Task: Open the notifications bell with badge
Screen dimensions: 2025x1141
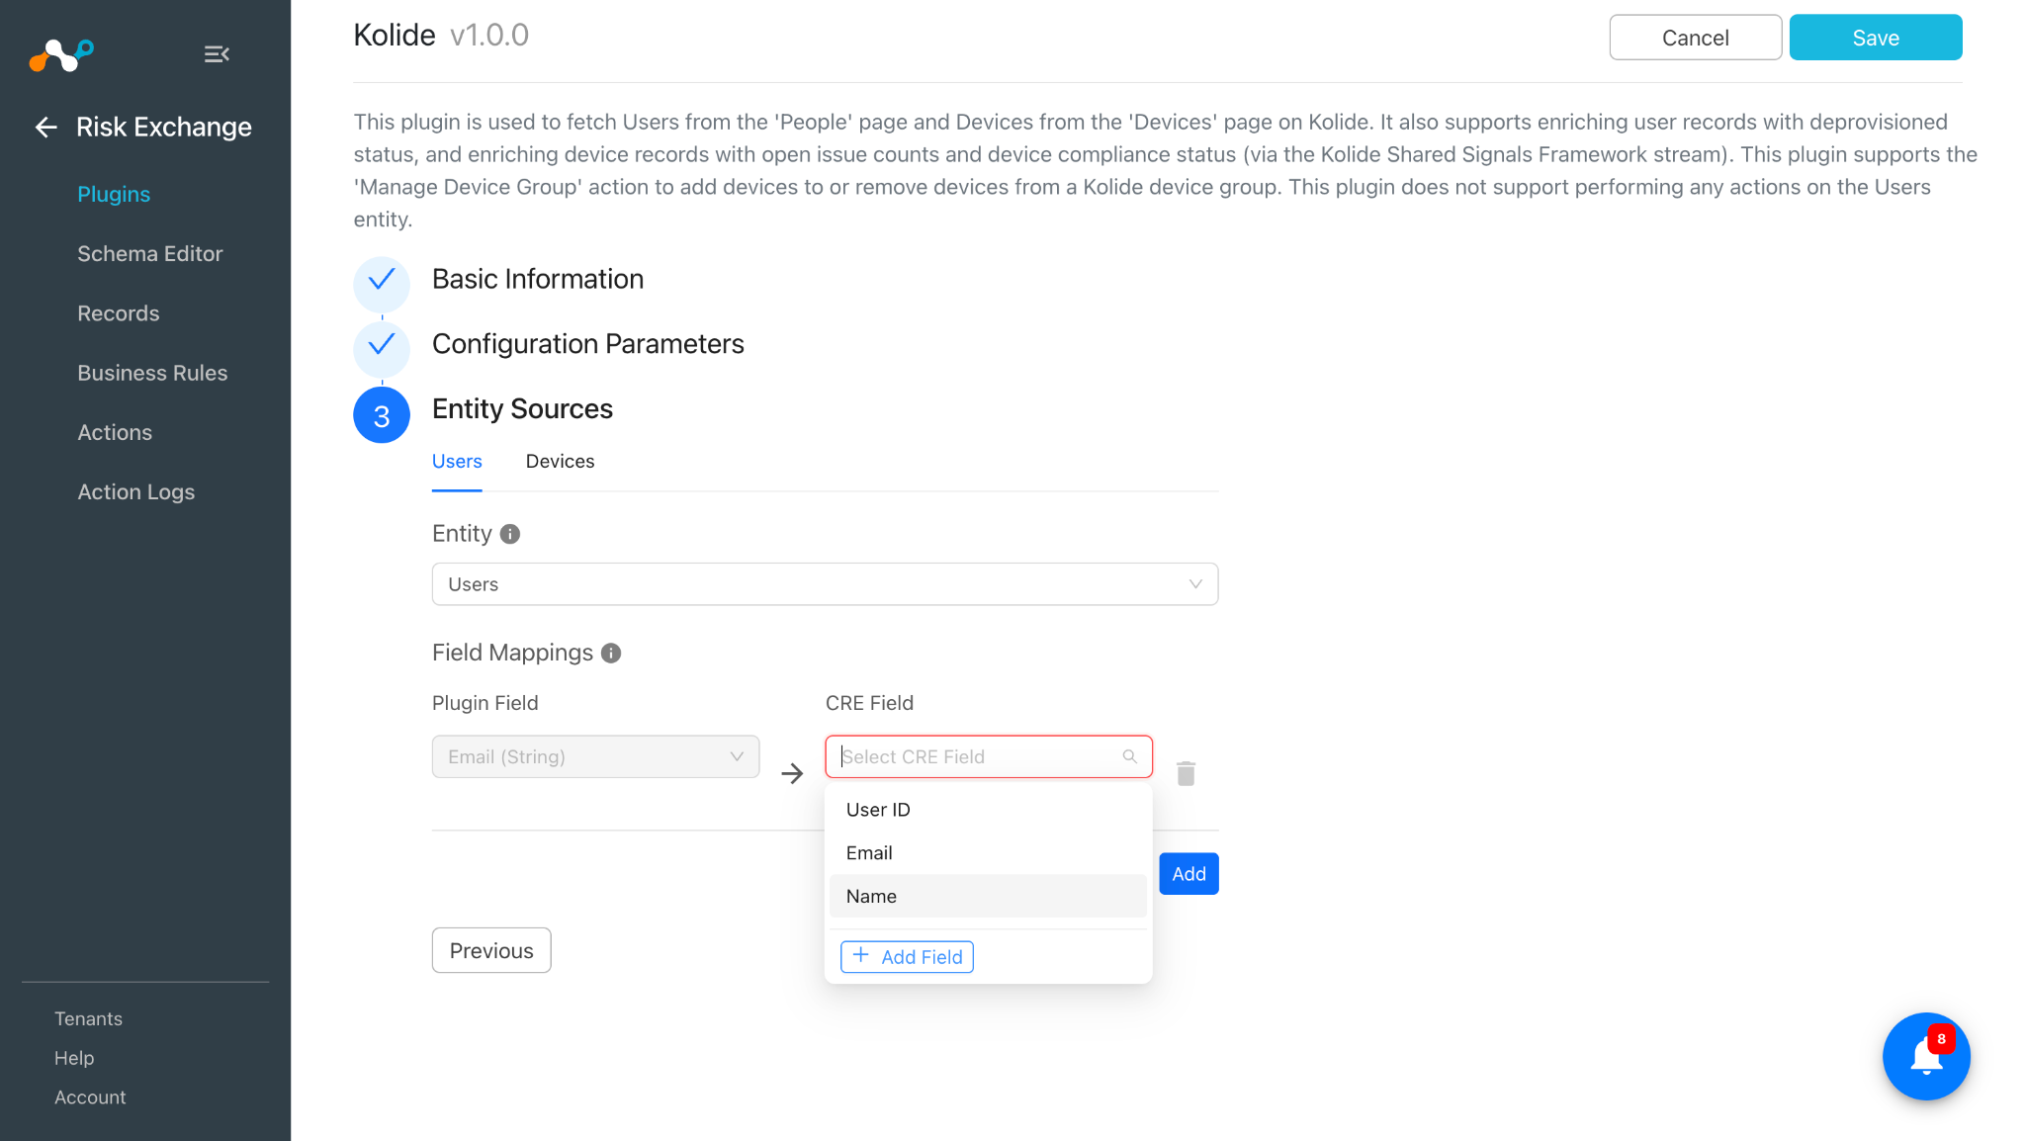Action: pos(1926,1056)
